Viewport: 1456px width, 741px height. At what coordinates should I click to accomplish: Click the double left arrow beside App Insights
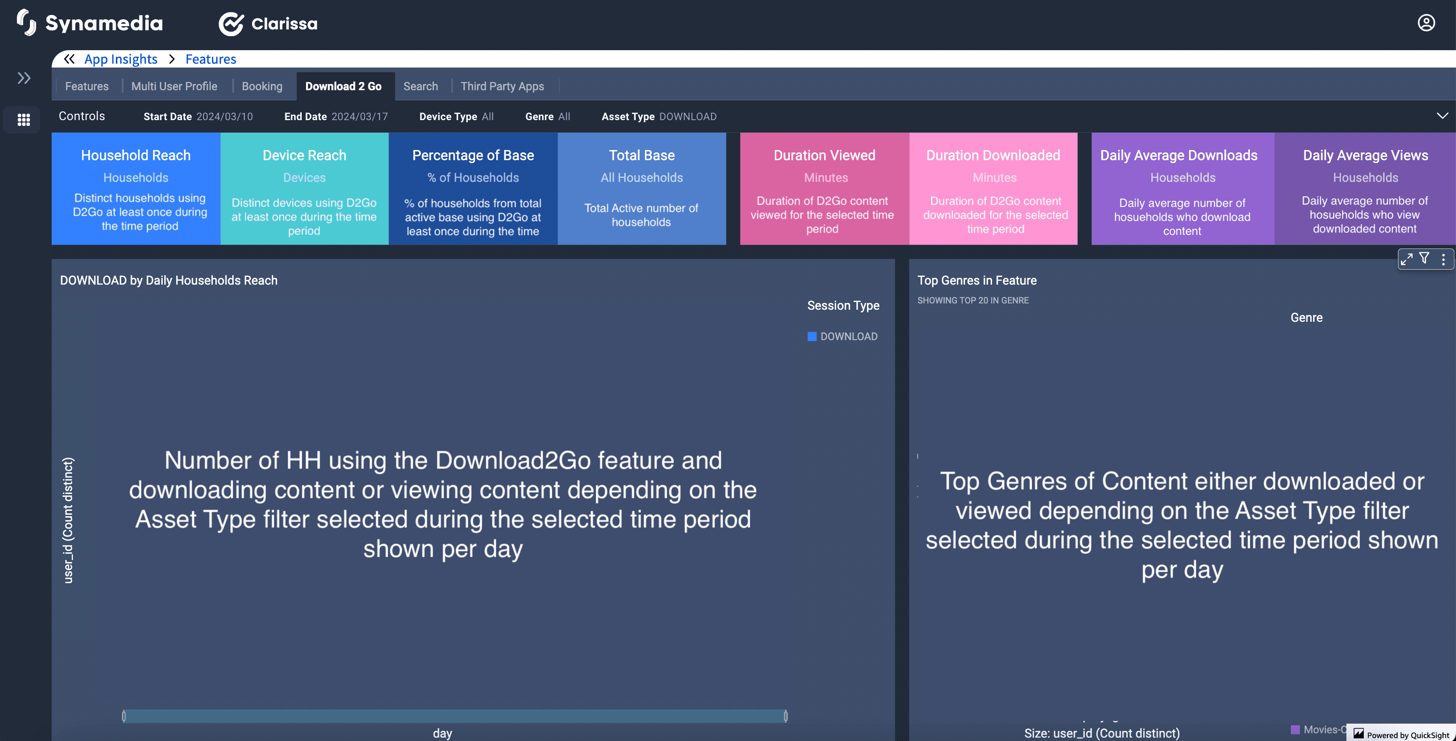(69, 59)
